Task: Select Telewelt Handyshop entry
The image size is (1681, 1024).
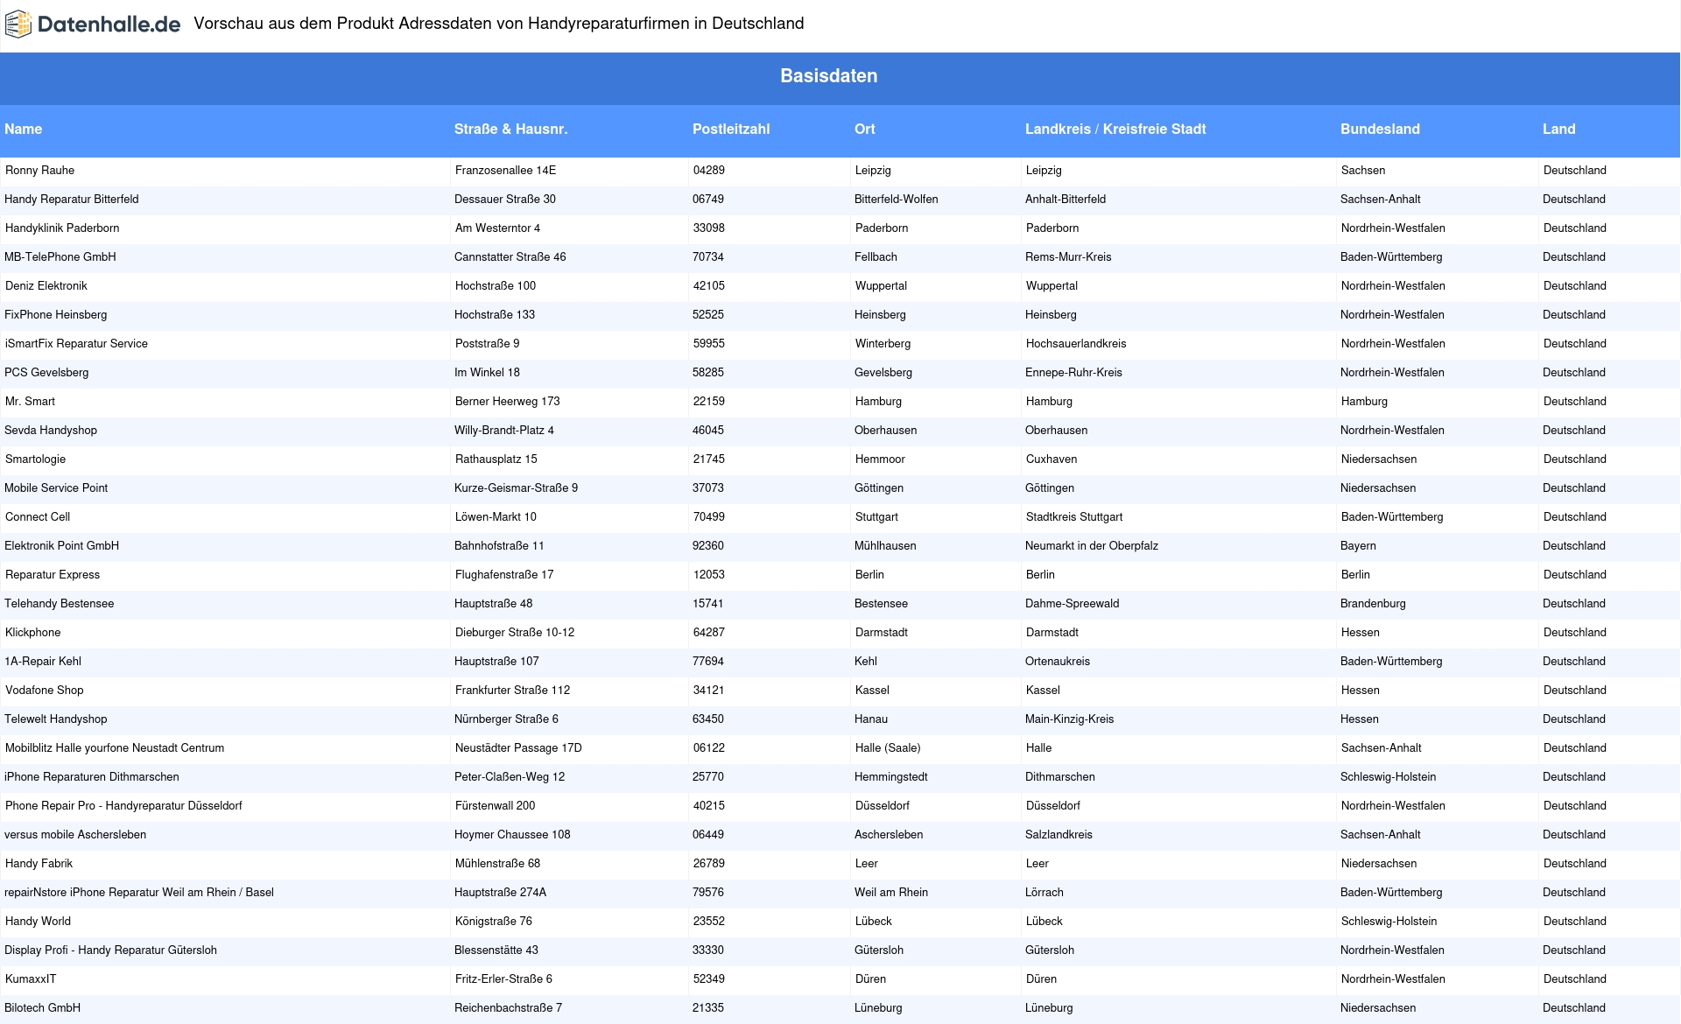Action: coord(56,719)
